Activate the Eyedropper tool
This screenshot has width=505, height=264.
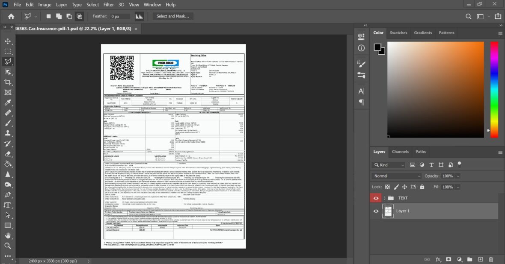coord(7,101)
